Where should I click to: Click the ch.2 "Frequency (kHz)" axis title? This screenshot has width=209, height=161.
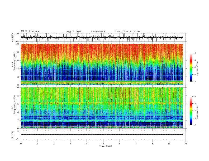coord(15,105)
